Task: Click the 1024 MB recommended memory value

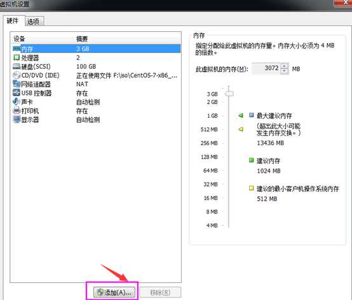Action: (x=269, y=171)
